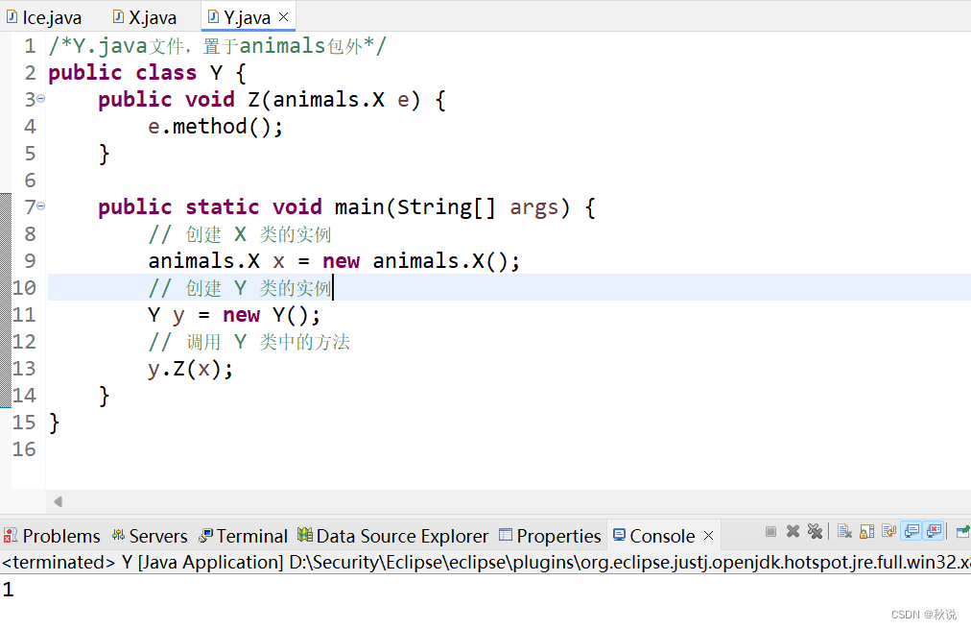
Task: Click the 'animals.X x = new animals.X();' line
Action: click(334, 261)
